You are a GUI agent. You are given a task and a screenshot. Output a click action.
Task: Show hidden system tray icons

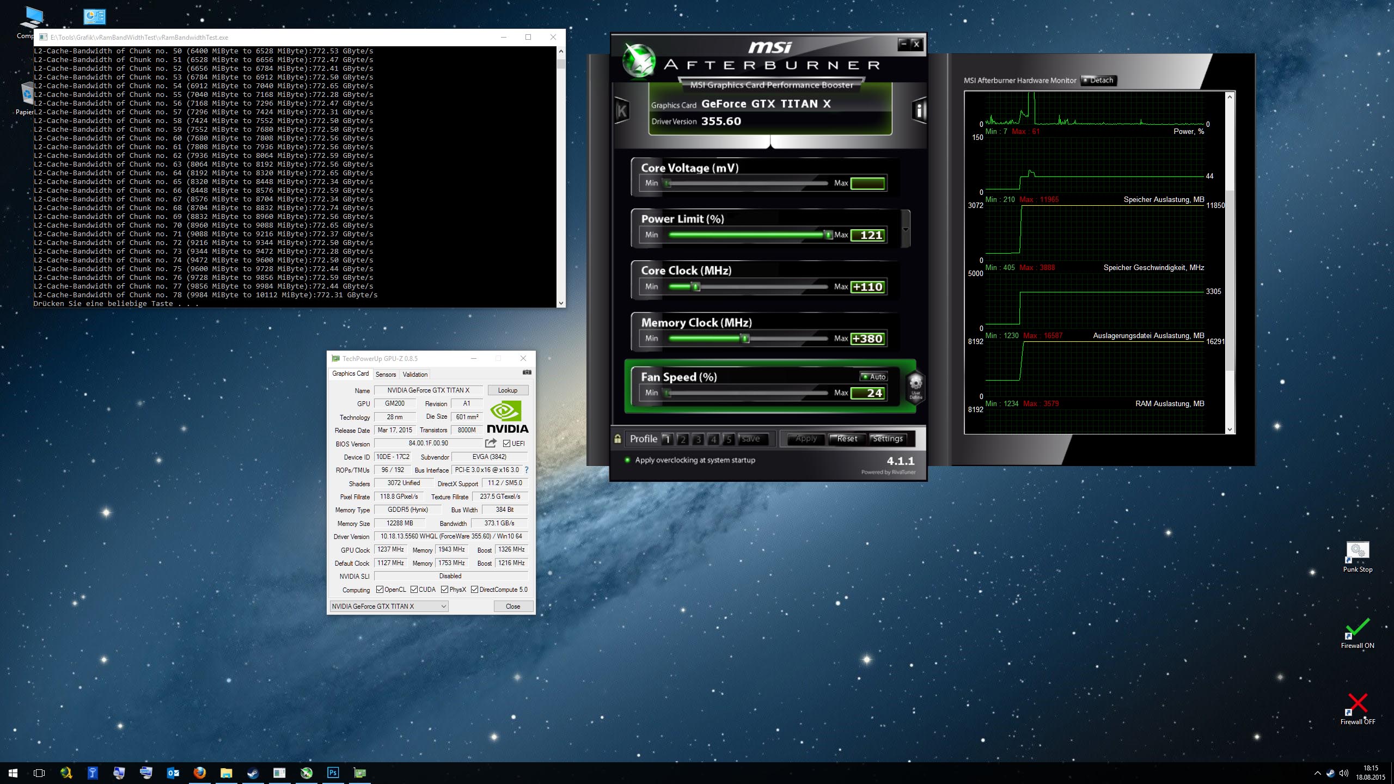[1317, 773]
